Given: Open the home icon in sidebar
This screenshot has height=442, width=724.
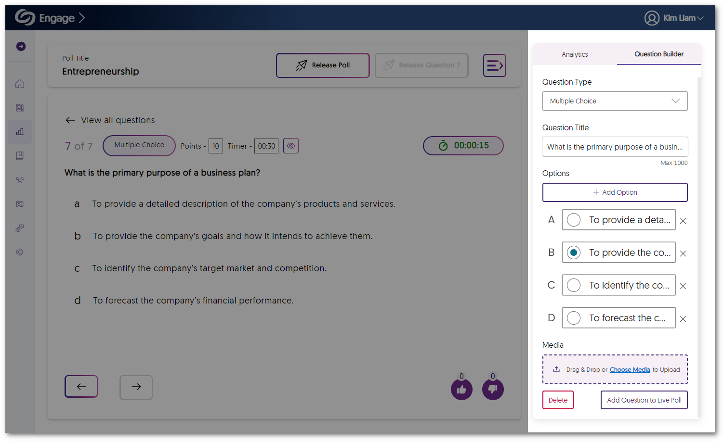Looking at the screenshot, I should [x=20, y=84].
